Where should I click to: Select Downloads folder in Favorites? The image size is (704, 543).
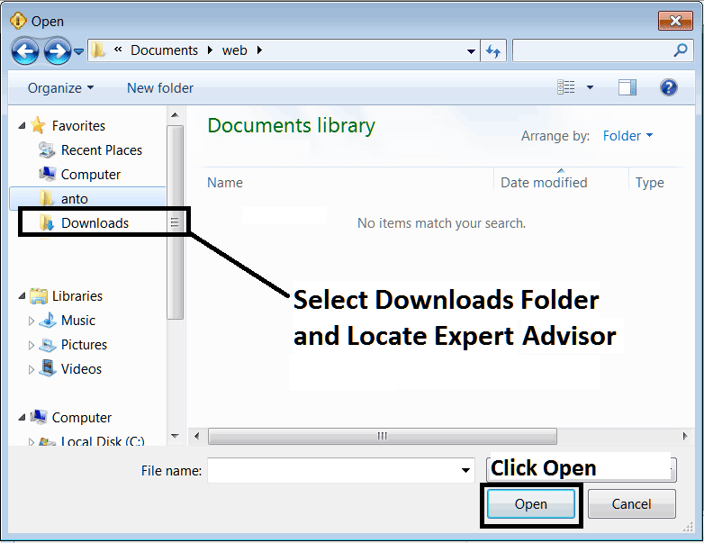[x=95, y=223]
